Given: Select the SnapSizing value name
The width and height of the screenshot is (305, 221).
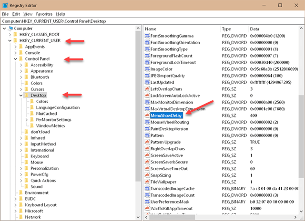Looking at the screenshot, I should pos(161,175).
